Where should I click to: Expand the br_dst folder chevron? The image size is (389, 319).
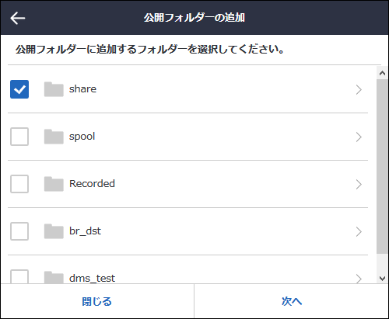pos(359,231)
